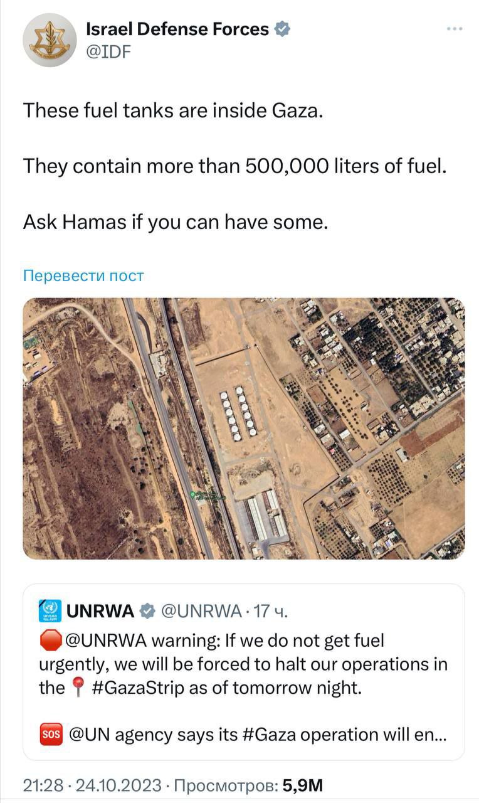Click the Israel Defense Forces display name
This screenshot has height=803, width=479.
tap(177, 29)
